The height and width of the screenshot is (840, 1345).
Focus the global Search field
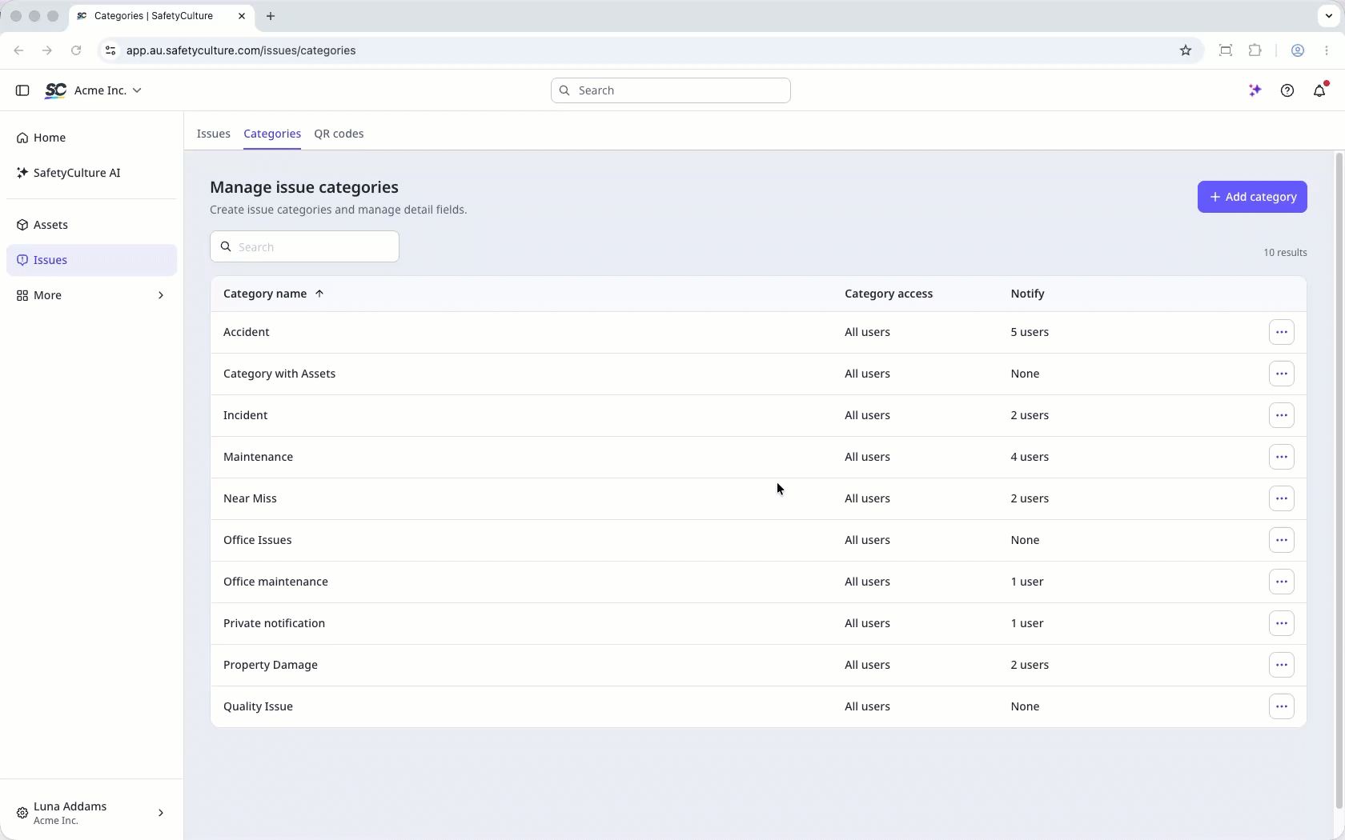pos(671,90)
